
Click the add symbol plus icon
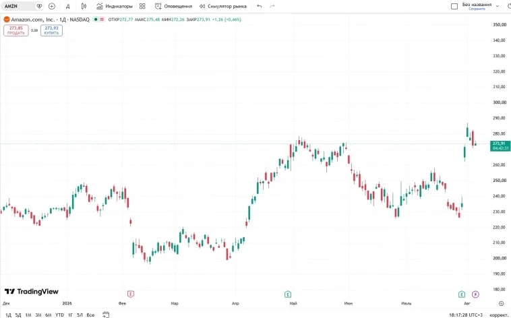pos(51,6)
